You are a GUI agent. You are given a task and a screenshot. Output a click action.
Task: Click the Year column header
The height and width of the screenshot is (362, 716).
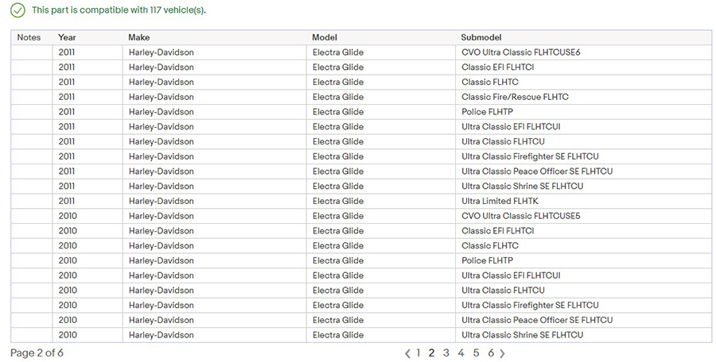coord(67,37)
